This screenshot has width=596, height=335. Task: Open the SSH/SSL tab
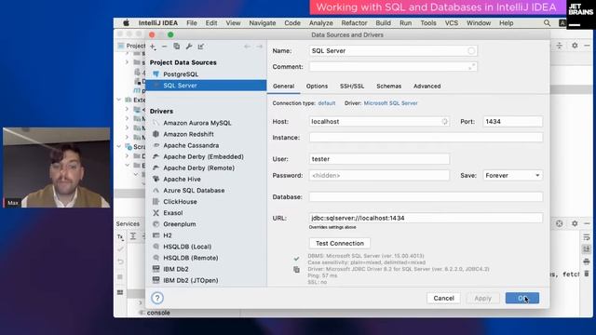(x=352, y=87)
